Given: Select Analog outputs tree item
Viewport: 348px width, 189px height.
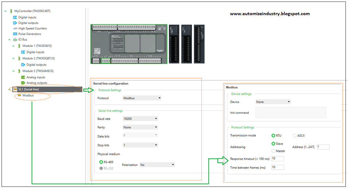Looking at the screenshot, I should coord(37,83).
